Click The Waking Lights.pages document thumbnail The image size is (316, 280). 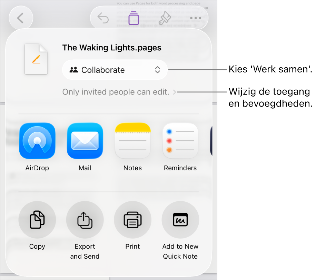coord(36,59)
